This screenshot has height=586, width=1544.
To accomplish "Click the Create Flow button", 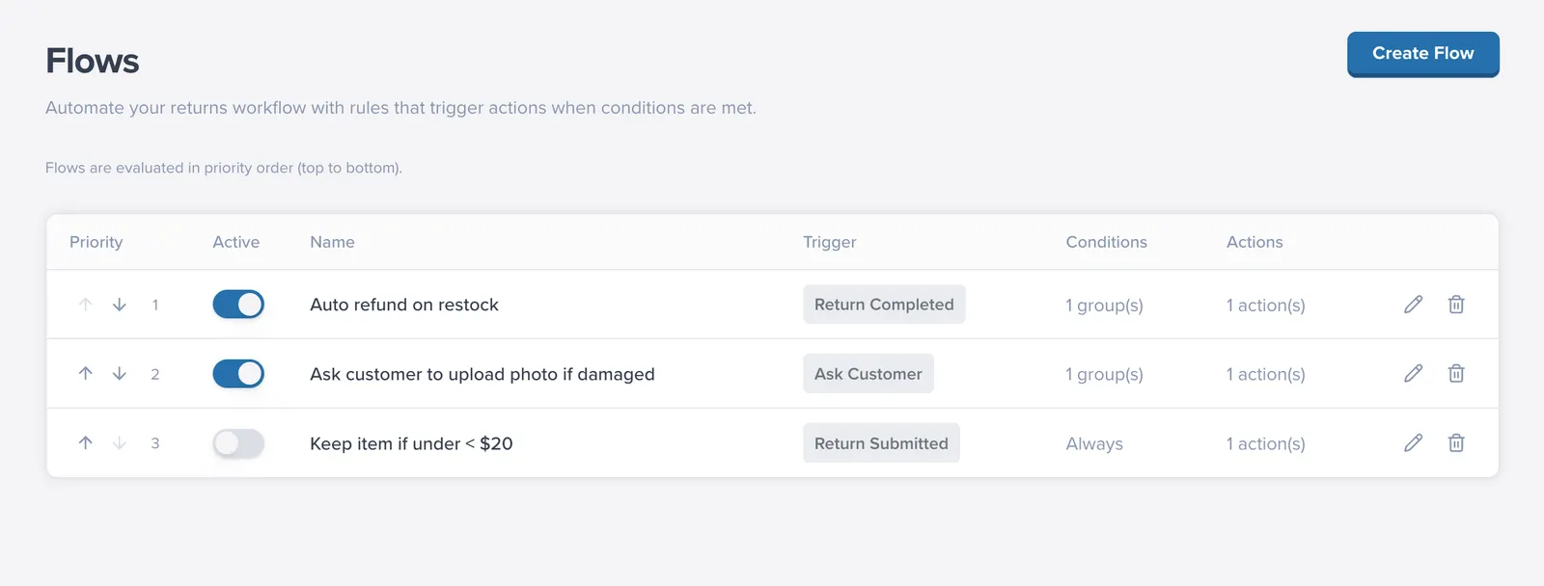I will pyautogui.click(x=1423, y=54).
